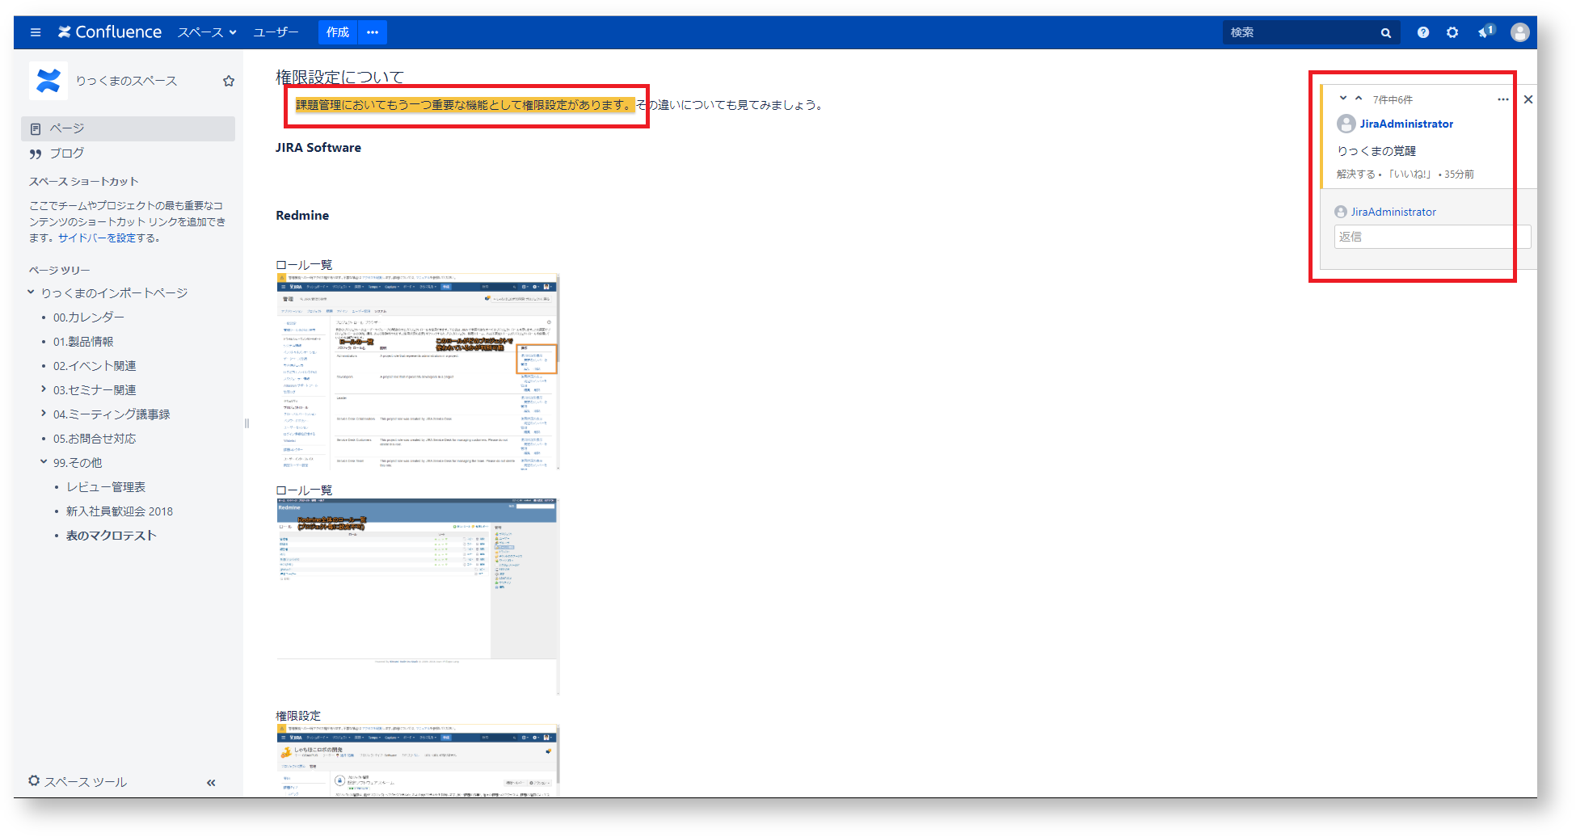Collapse the りっくまのインポートページ tree node
Image resolution: width=1576 pixels, height=837 pixels.
tap(31, 292)
